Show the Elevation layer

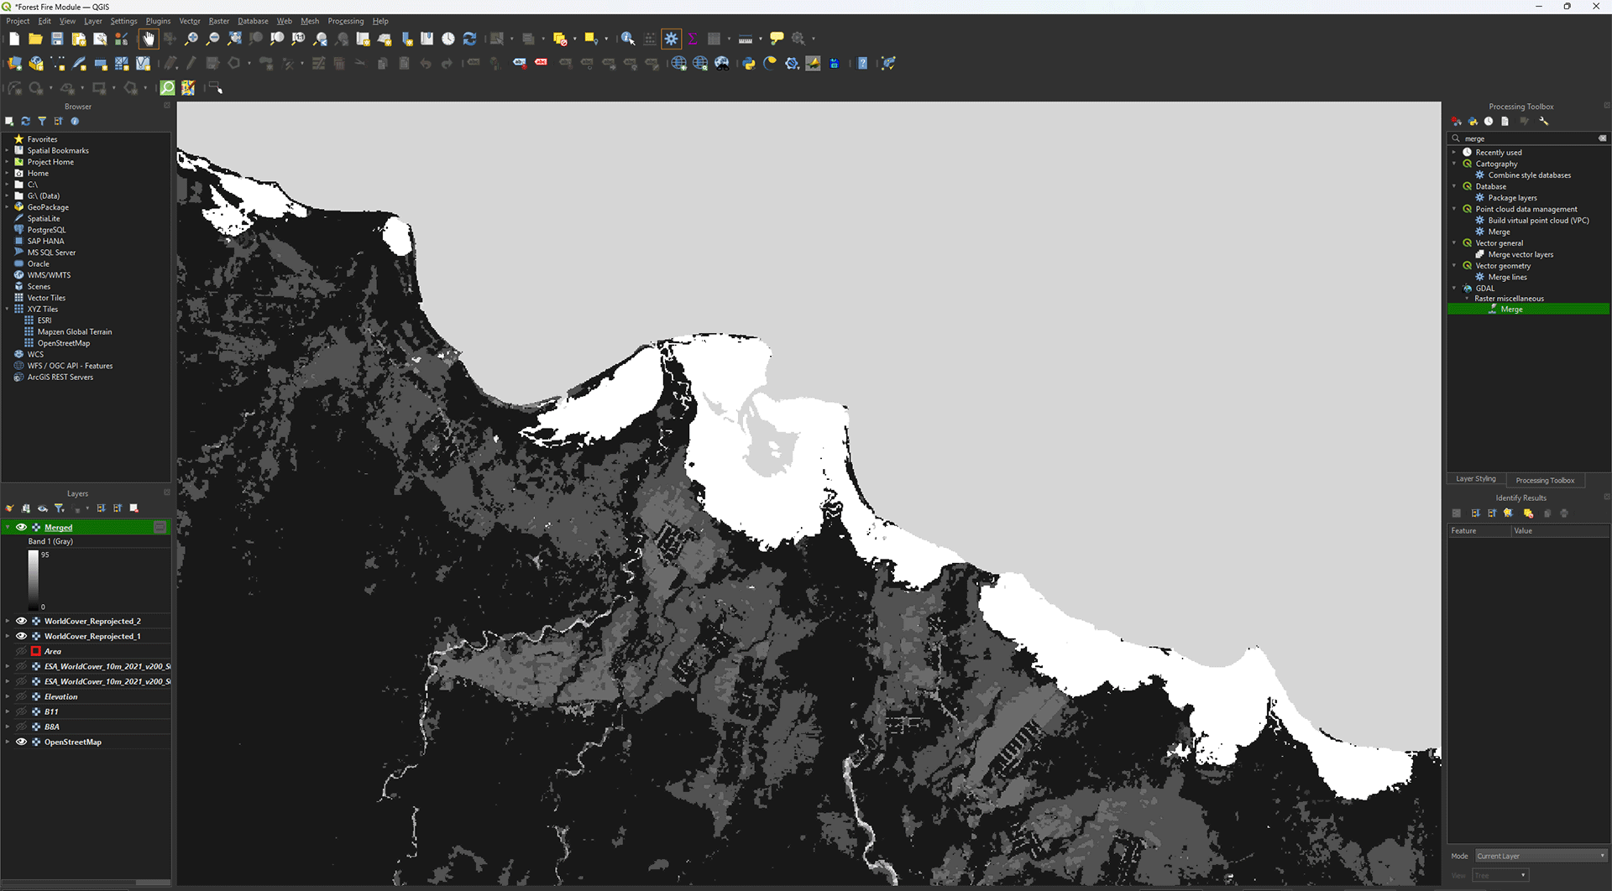pyautogui.click(x=22, y=697)
